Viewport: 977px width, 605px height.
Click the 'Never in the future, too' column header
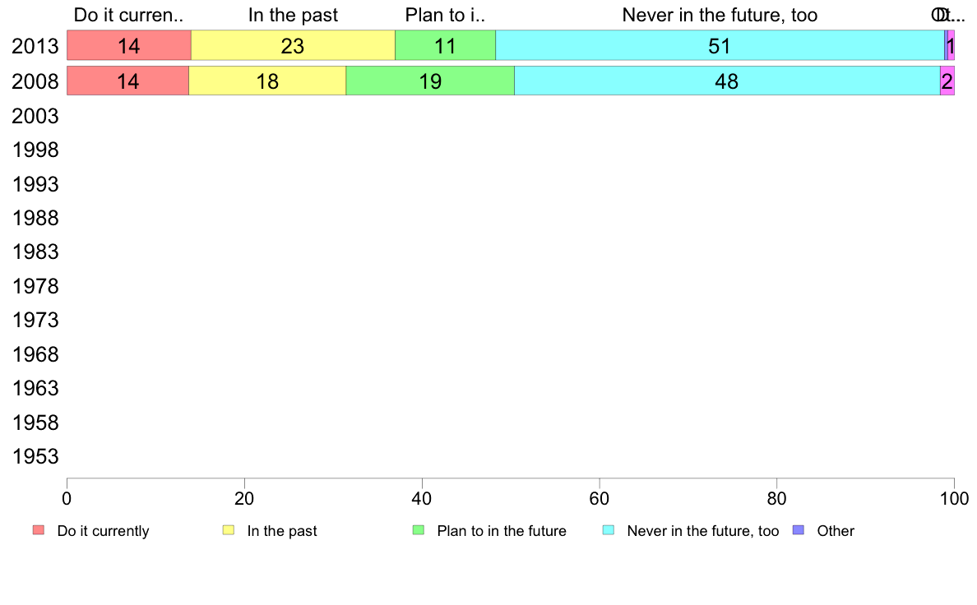pyautogui.click(x=720, y=15)
